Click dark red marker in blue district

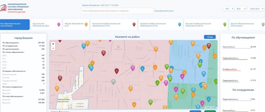(x=209, y=45)
